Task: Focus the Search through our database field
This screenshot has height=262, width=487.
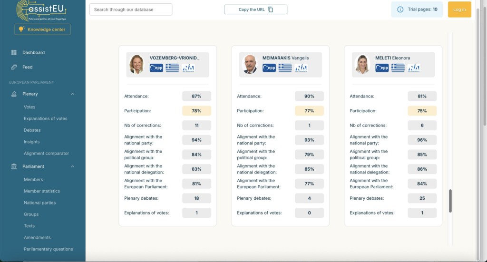Action: [x=131, y=10]
